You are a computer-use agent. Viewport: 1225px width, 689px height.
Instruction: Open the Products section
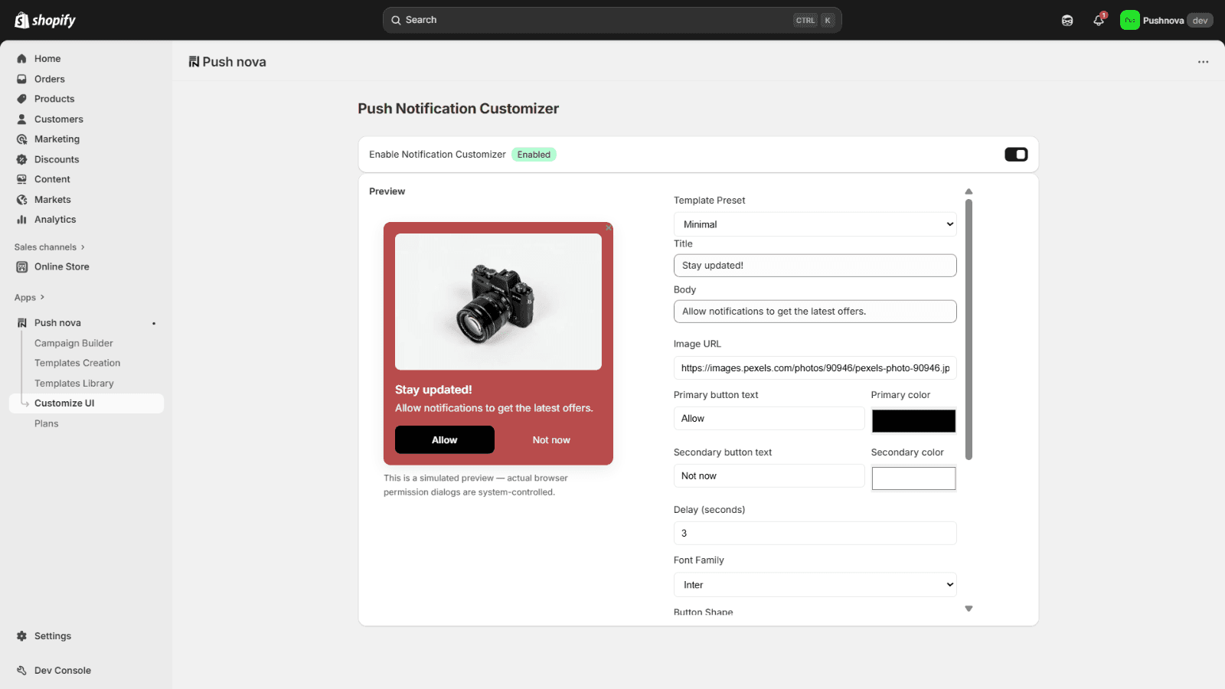[54, 98]
